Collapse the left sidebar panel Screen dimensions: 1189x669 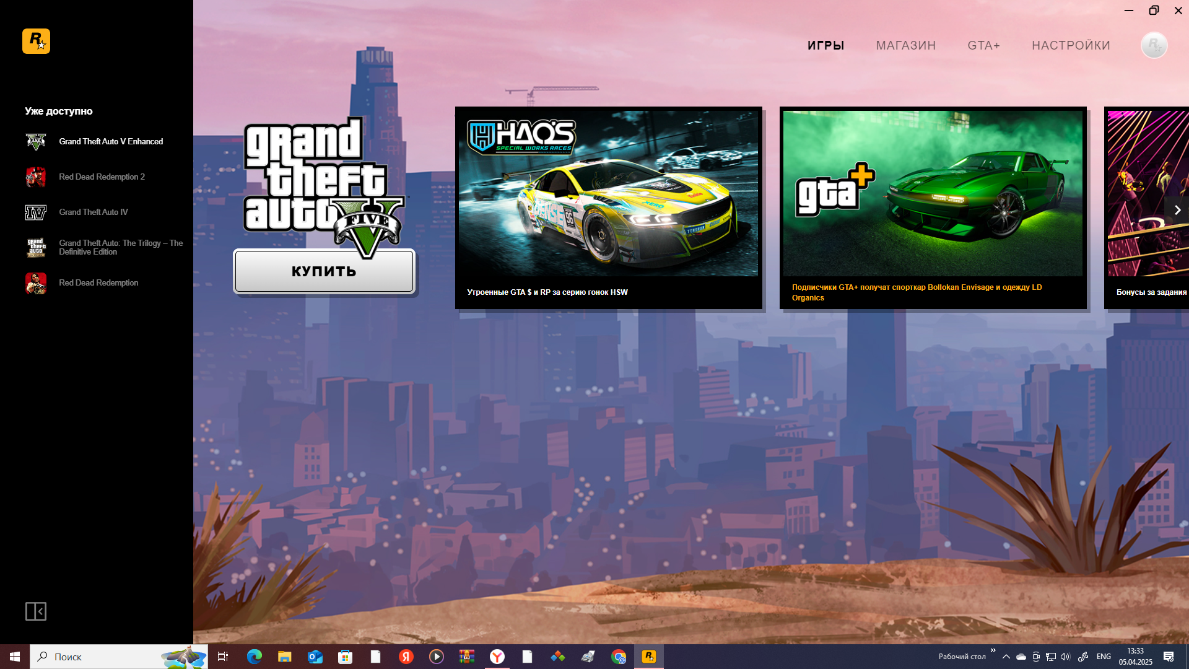[x=36, y=611]
